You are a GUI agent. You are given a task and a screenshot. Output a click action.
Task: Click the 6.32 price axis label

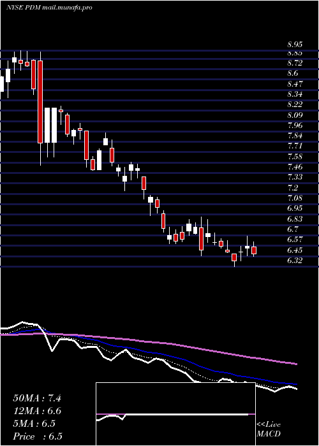click(295, 260)
